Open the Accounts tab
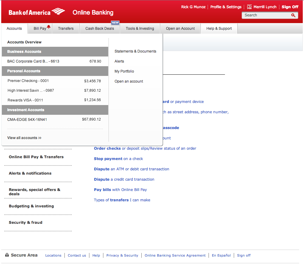Screen dimensions: 304x266 click(x=14, y=29)
